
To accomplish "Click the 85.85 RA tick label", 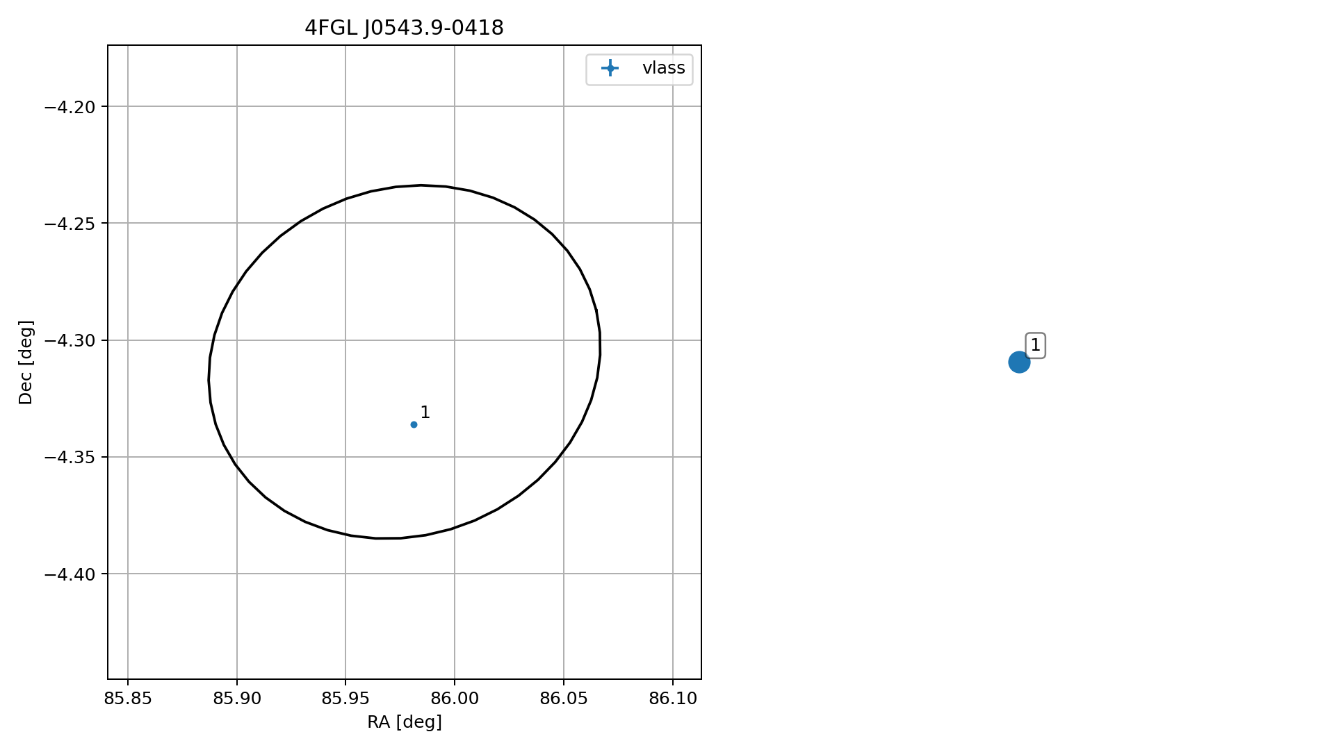I will pyautogui.click(x=128, y=699).
